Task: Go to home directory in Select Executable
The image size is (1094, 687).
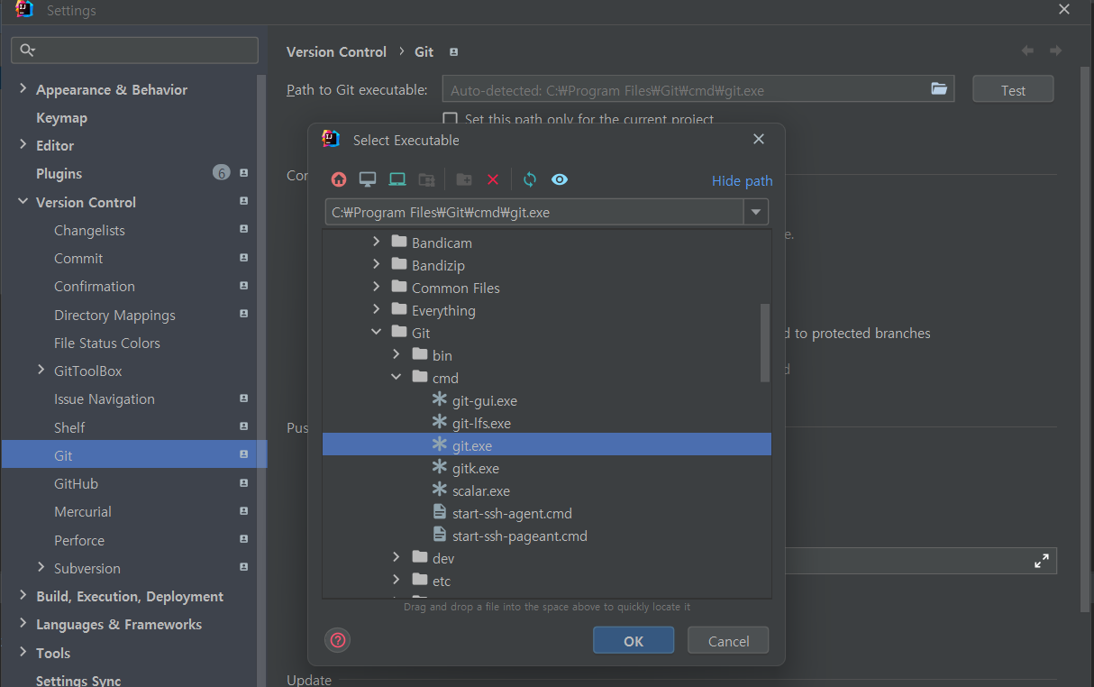Action: (339, 179)
